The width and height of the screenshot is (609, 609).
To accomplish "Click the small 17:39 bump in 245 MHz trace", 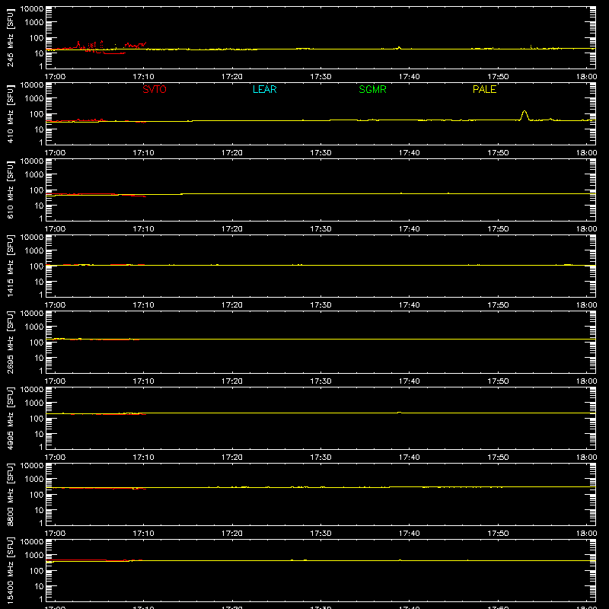I will pyautogui.click(x=399, y=48).
